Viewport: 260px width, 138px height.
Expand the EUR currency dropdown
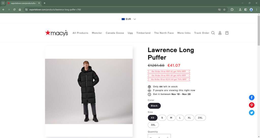click(129, 19)
